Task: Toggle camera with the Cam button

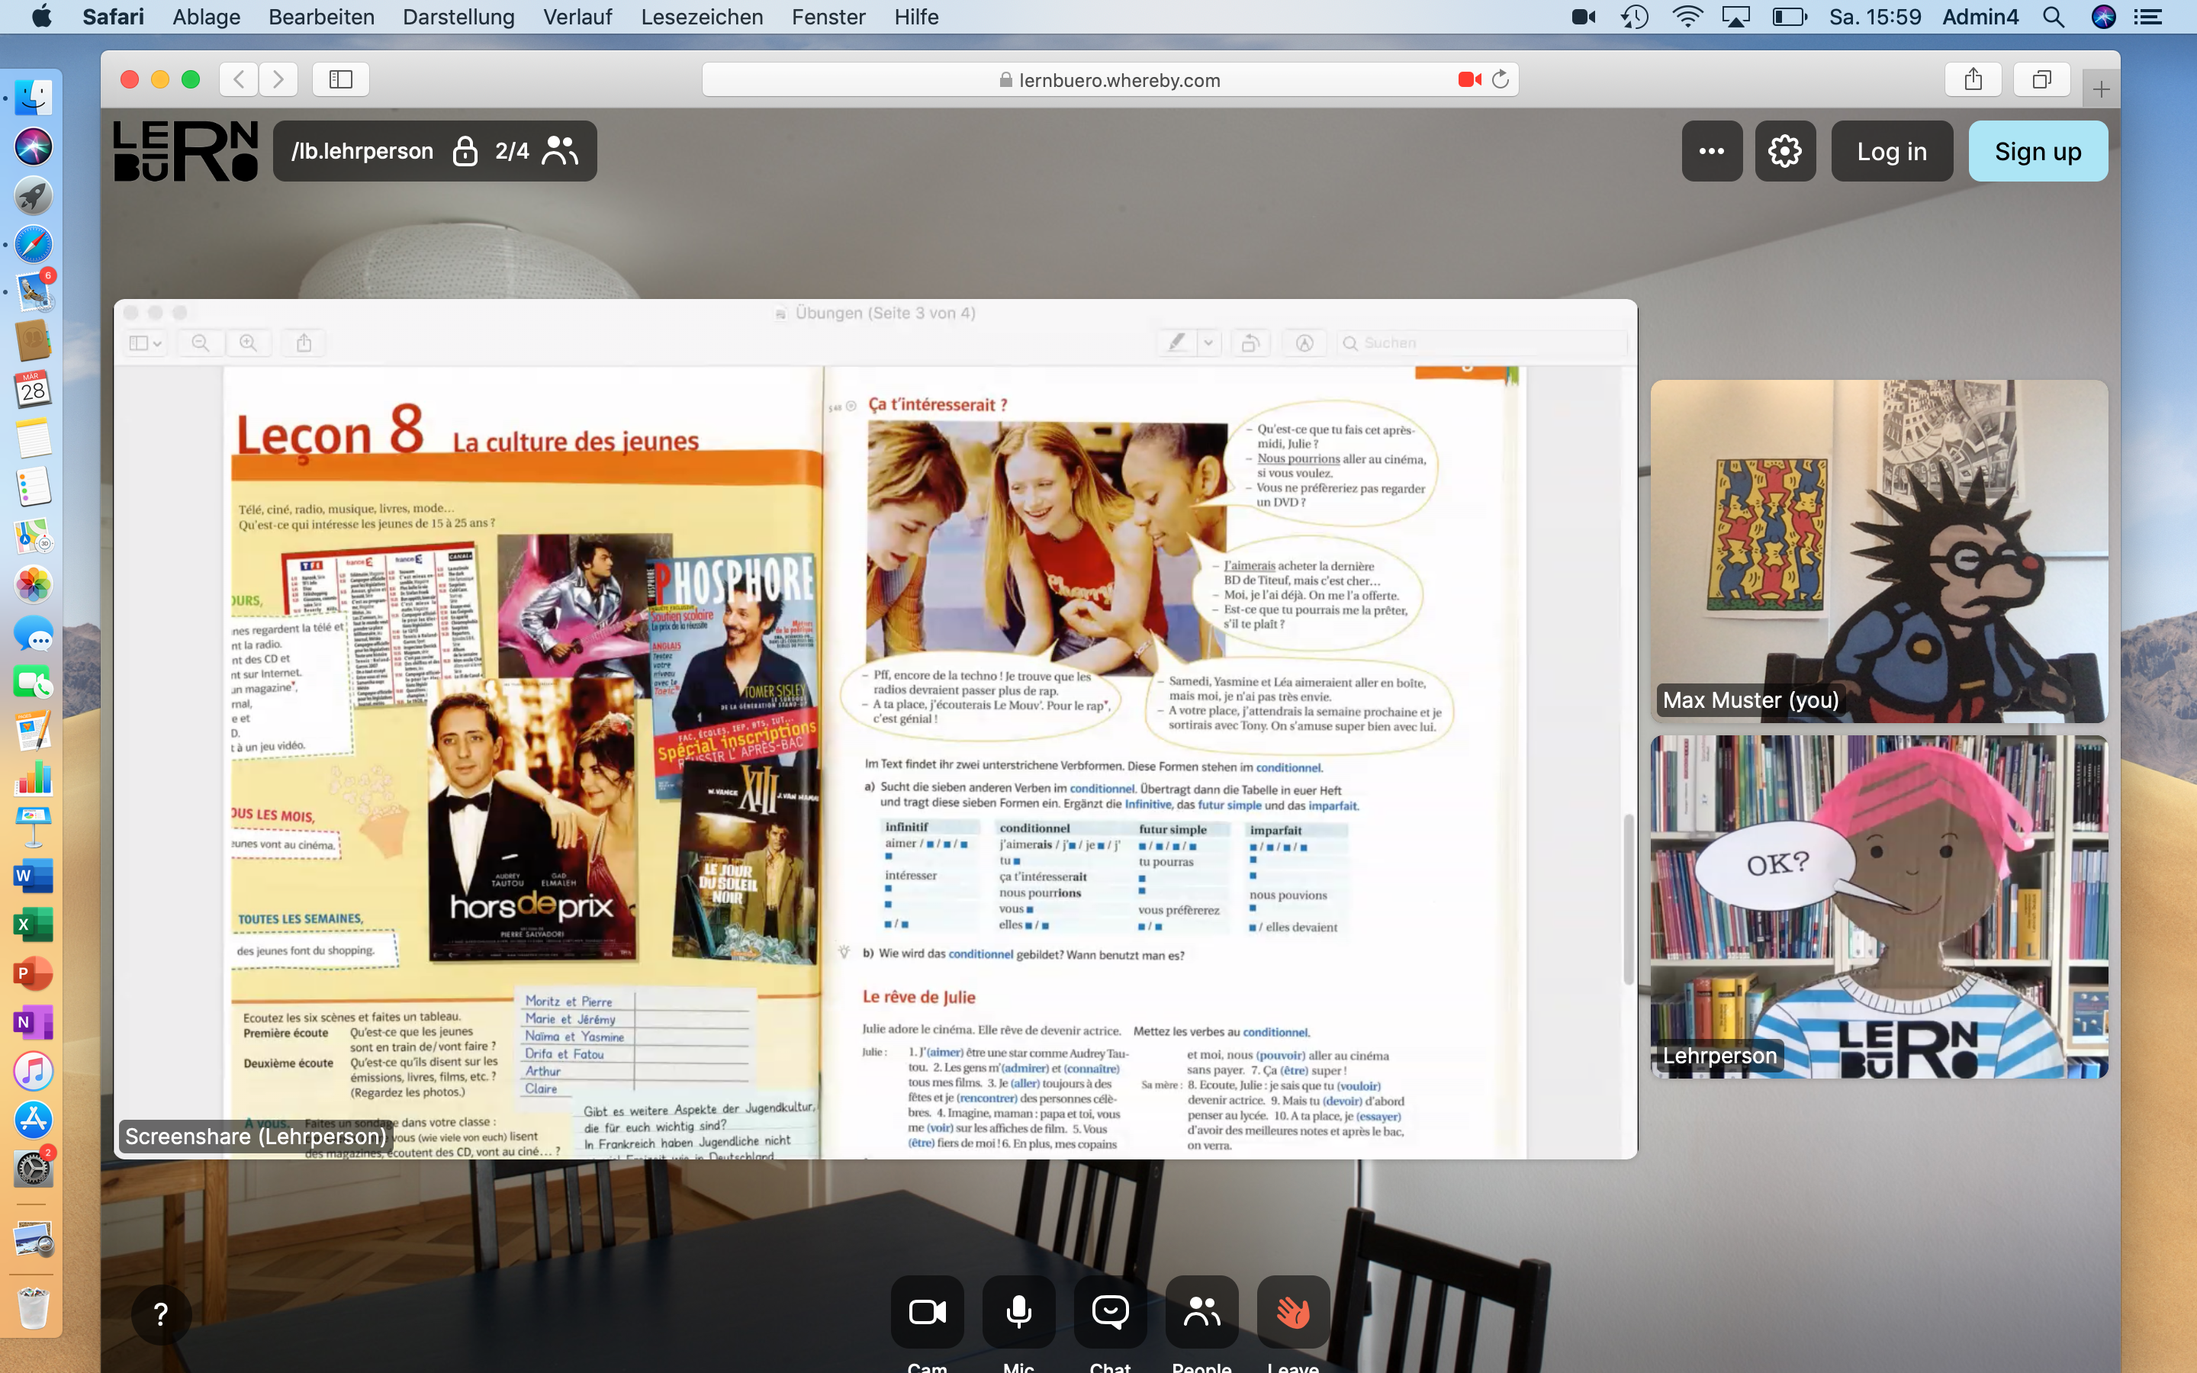Action: [x=927, y=1311]
